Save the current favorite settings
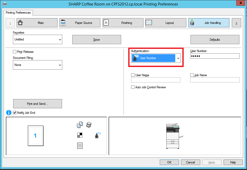247x170 pixels. coord(96,40)
